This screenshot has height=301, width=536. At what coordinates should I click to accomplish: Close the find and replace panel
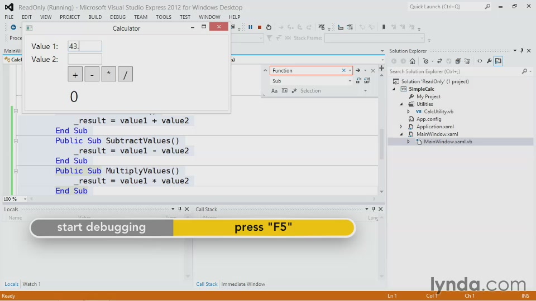click(373, 71)
